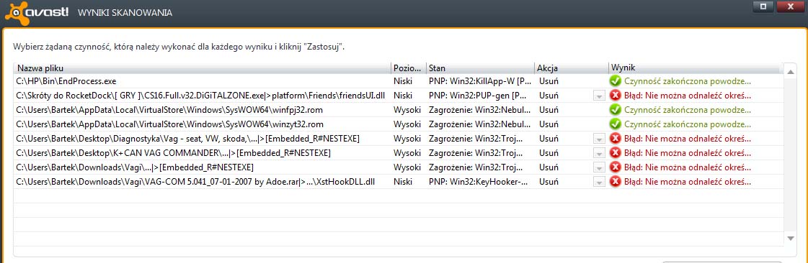Click red error icon for XstHookDLL.dll row

pos(615,181)
